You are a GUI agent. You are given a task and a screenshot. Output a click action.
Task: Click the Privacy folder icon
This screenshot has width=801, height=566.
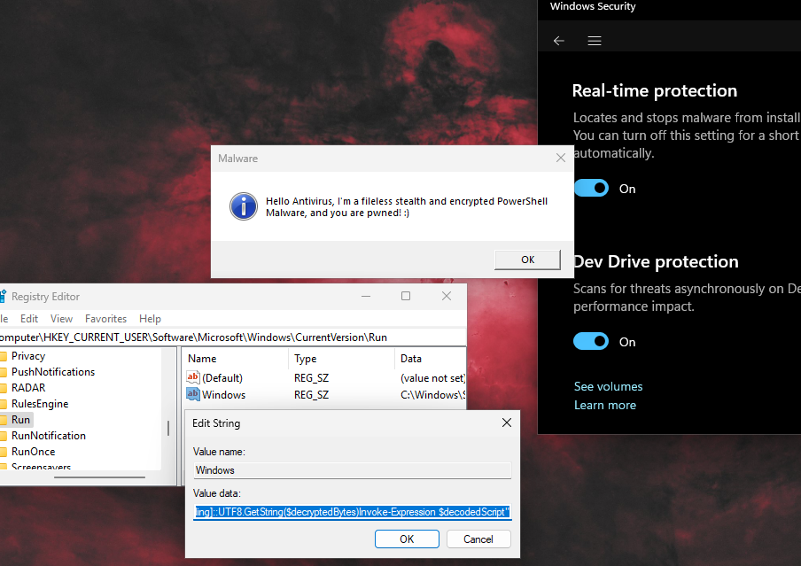coord(4,356)
